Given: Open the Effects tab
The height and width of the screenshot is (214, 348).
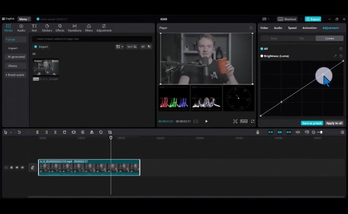Looking at the screenshot, I should click(60, 28).
